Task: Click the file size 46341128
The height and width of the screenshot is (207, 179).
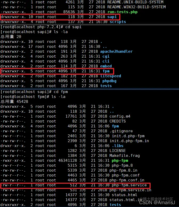Action: click(68, 160)
